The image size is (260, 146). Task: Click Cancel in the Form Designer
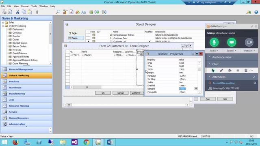pyautogui.click(x=120, y=93)
